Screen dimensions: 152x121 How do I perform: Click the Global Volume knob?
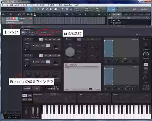tap(146, 45)
